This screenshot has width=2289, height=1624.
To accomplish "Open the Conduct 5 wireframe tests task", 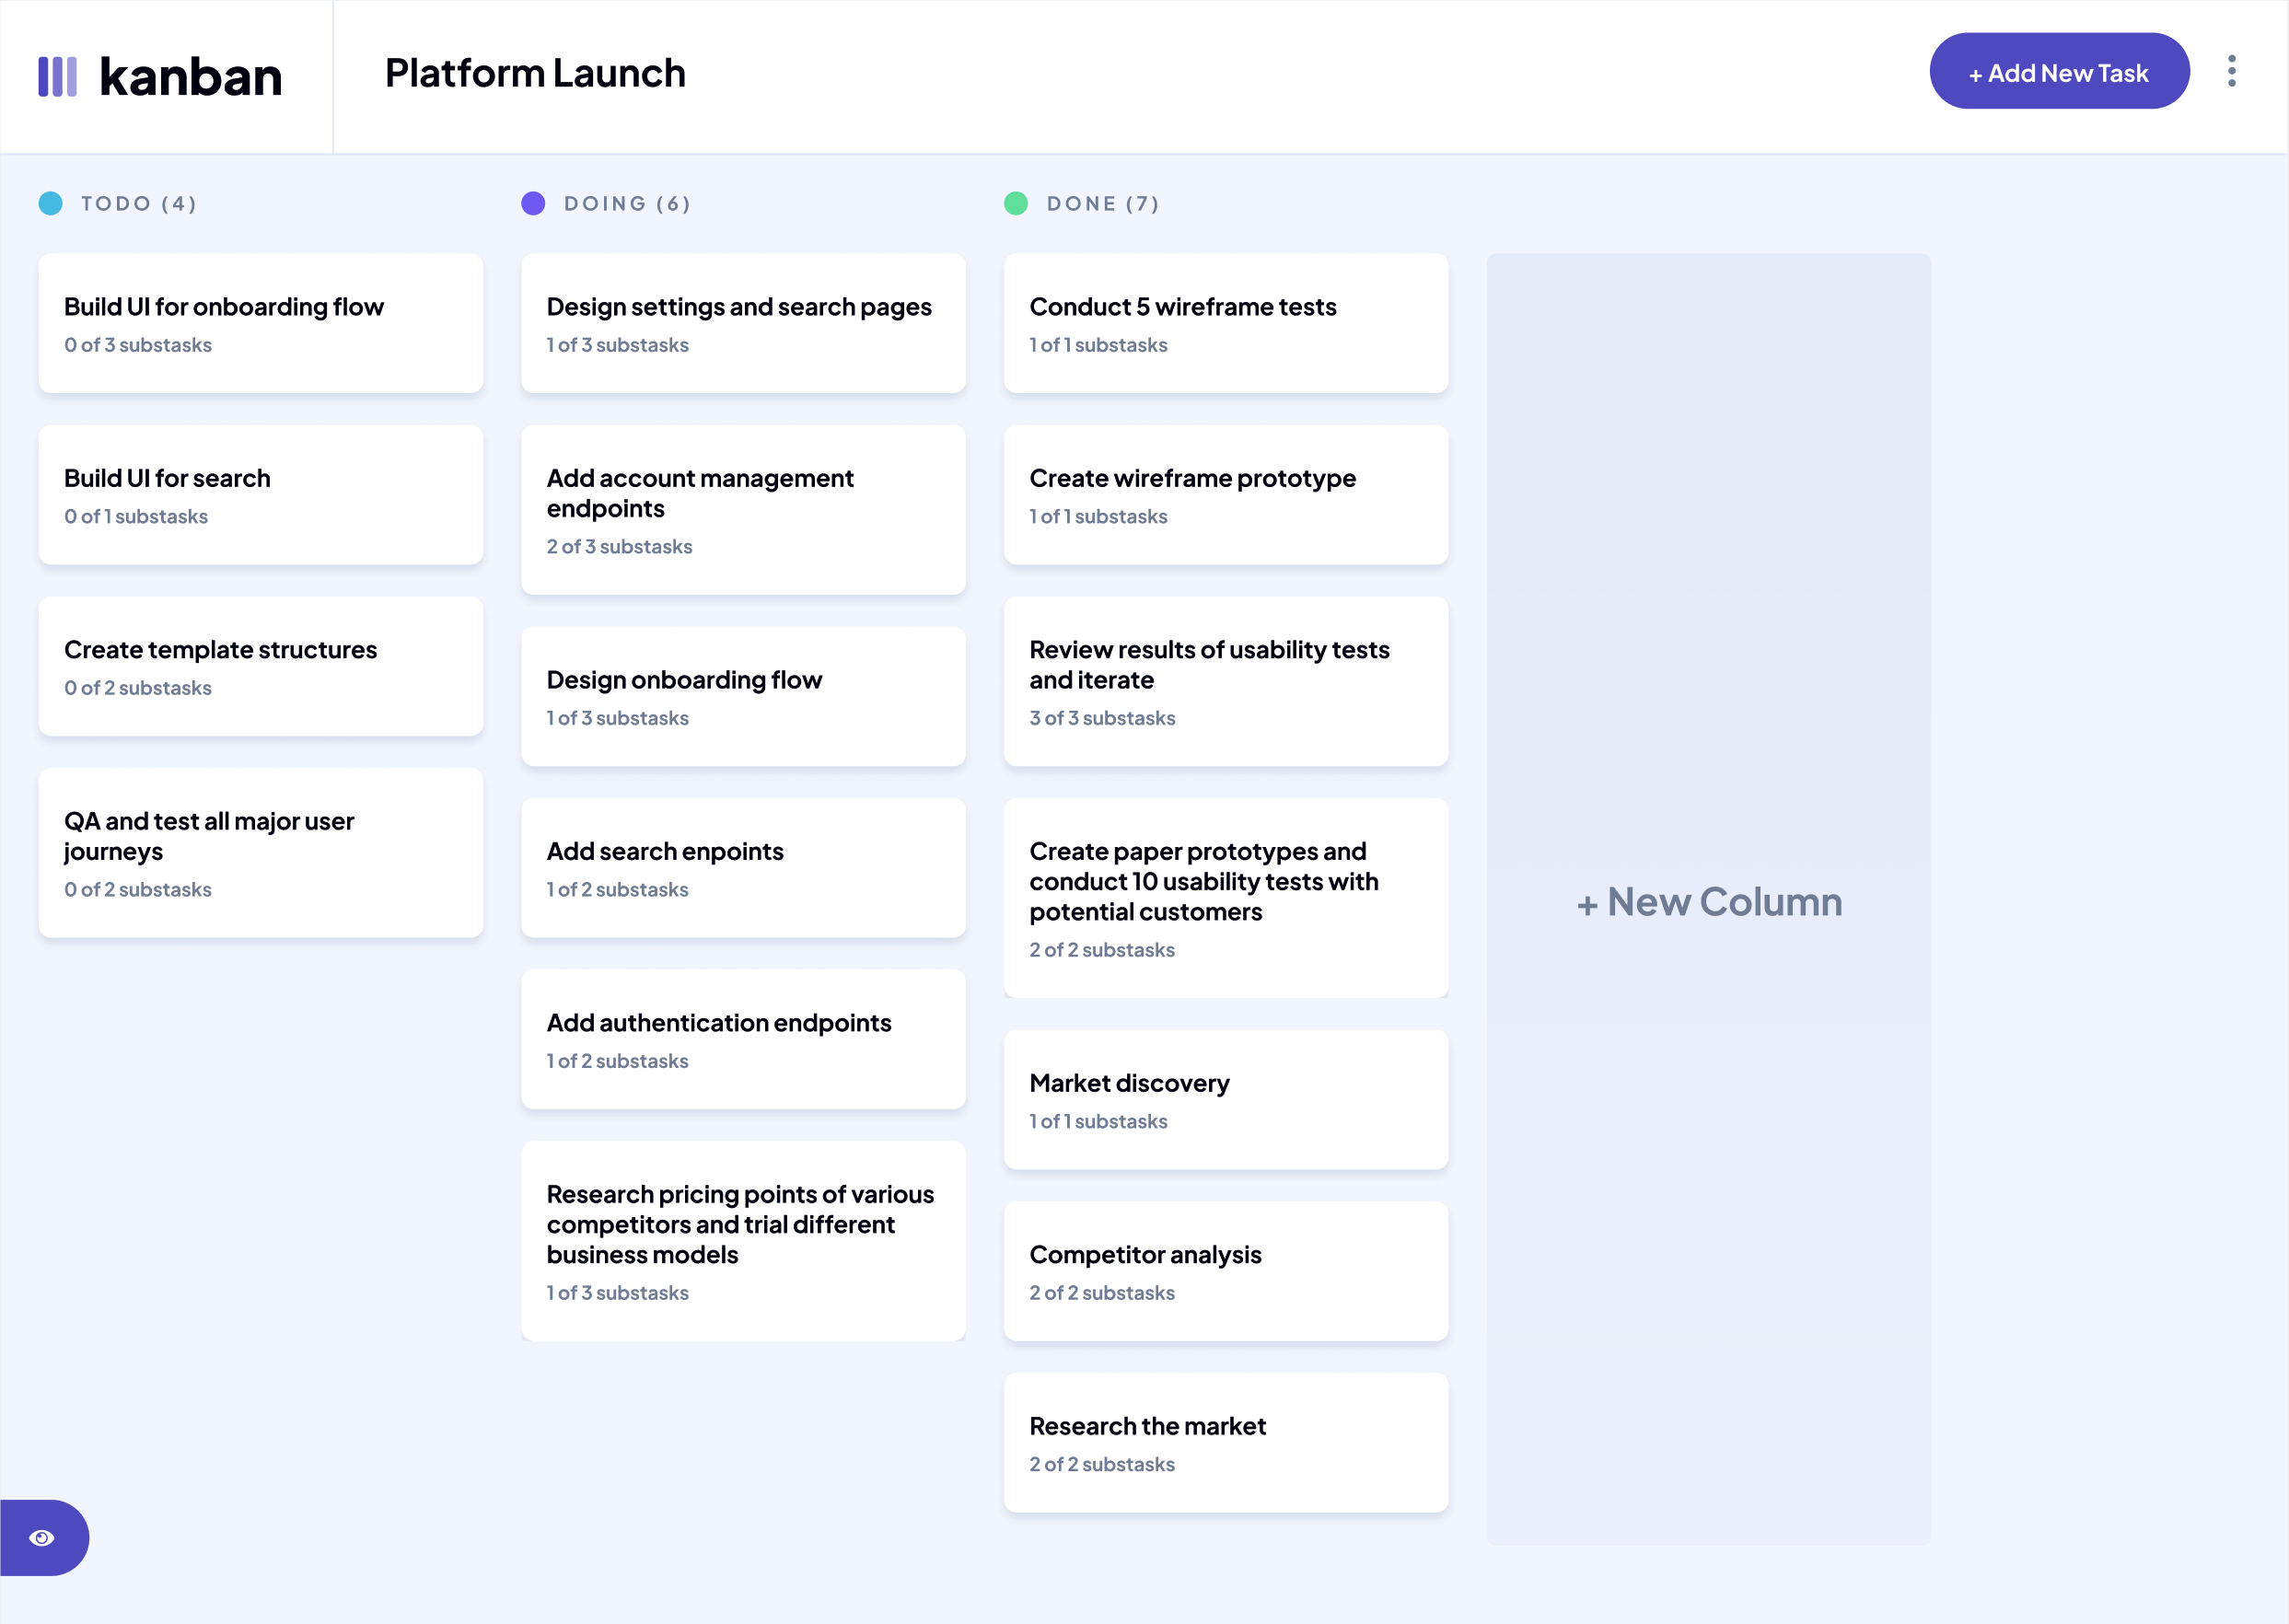I will (x=1225, y=323).
